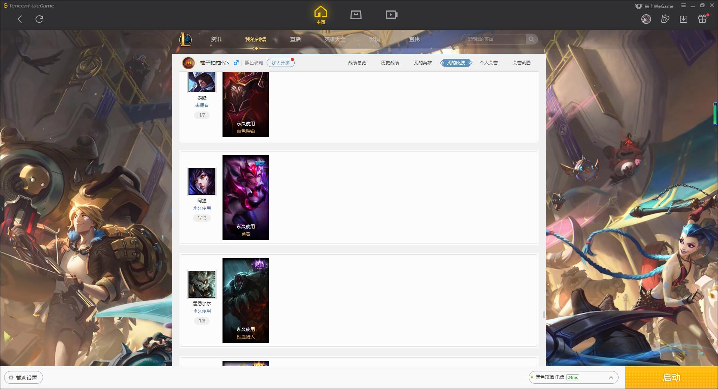Click the 1/7 skin count badge
The height and width of the screenshot is (389, 718).
tap(202, 115)
